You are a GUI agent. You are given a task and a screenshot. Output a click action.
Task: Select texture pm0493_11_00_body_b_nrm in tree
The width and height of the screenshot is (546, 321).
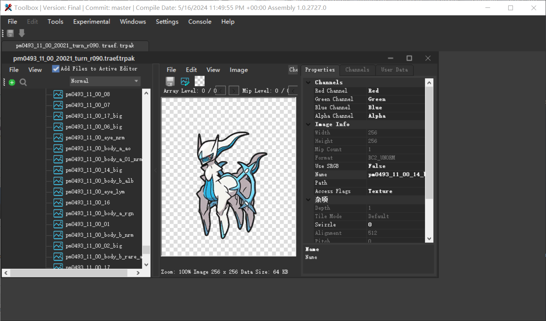pos(100,235)
